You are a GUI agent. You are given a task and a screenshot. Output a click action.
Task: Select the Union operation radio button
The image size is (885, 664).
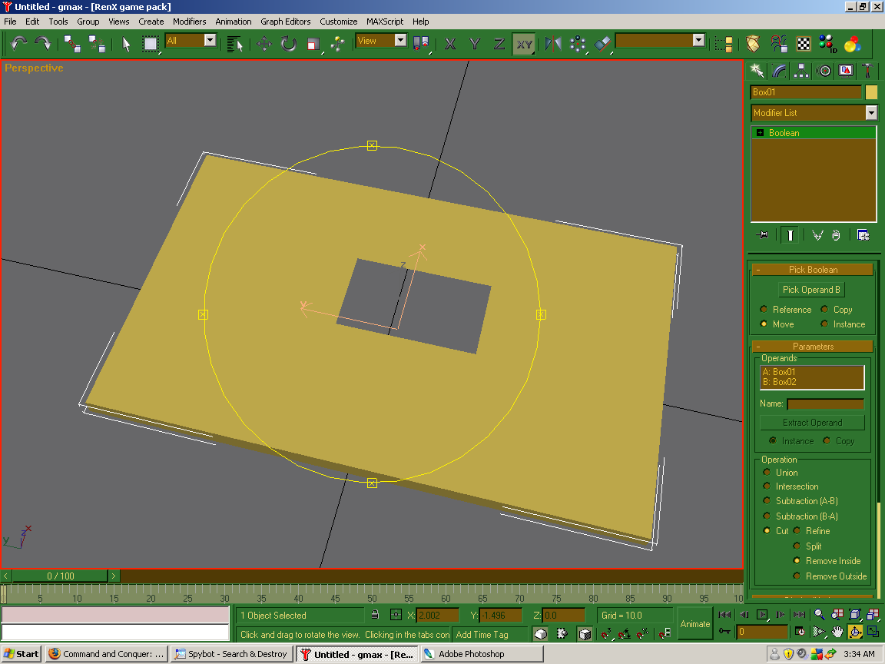tap(767, 473)
